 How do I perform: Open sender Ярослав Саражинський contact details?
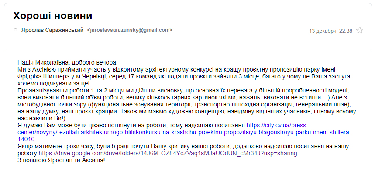(52, 30)
